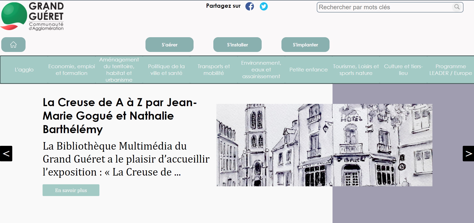Open L'agglo menu

click(x=24, y=70)
